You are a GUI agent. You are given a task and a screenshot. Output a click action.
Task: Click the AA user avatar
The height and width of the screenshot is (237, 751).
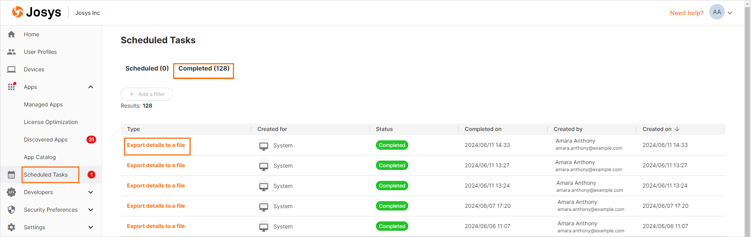point(717,12)
